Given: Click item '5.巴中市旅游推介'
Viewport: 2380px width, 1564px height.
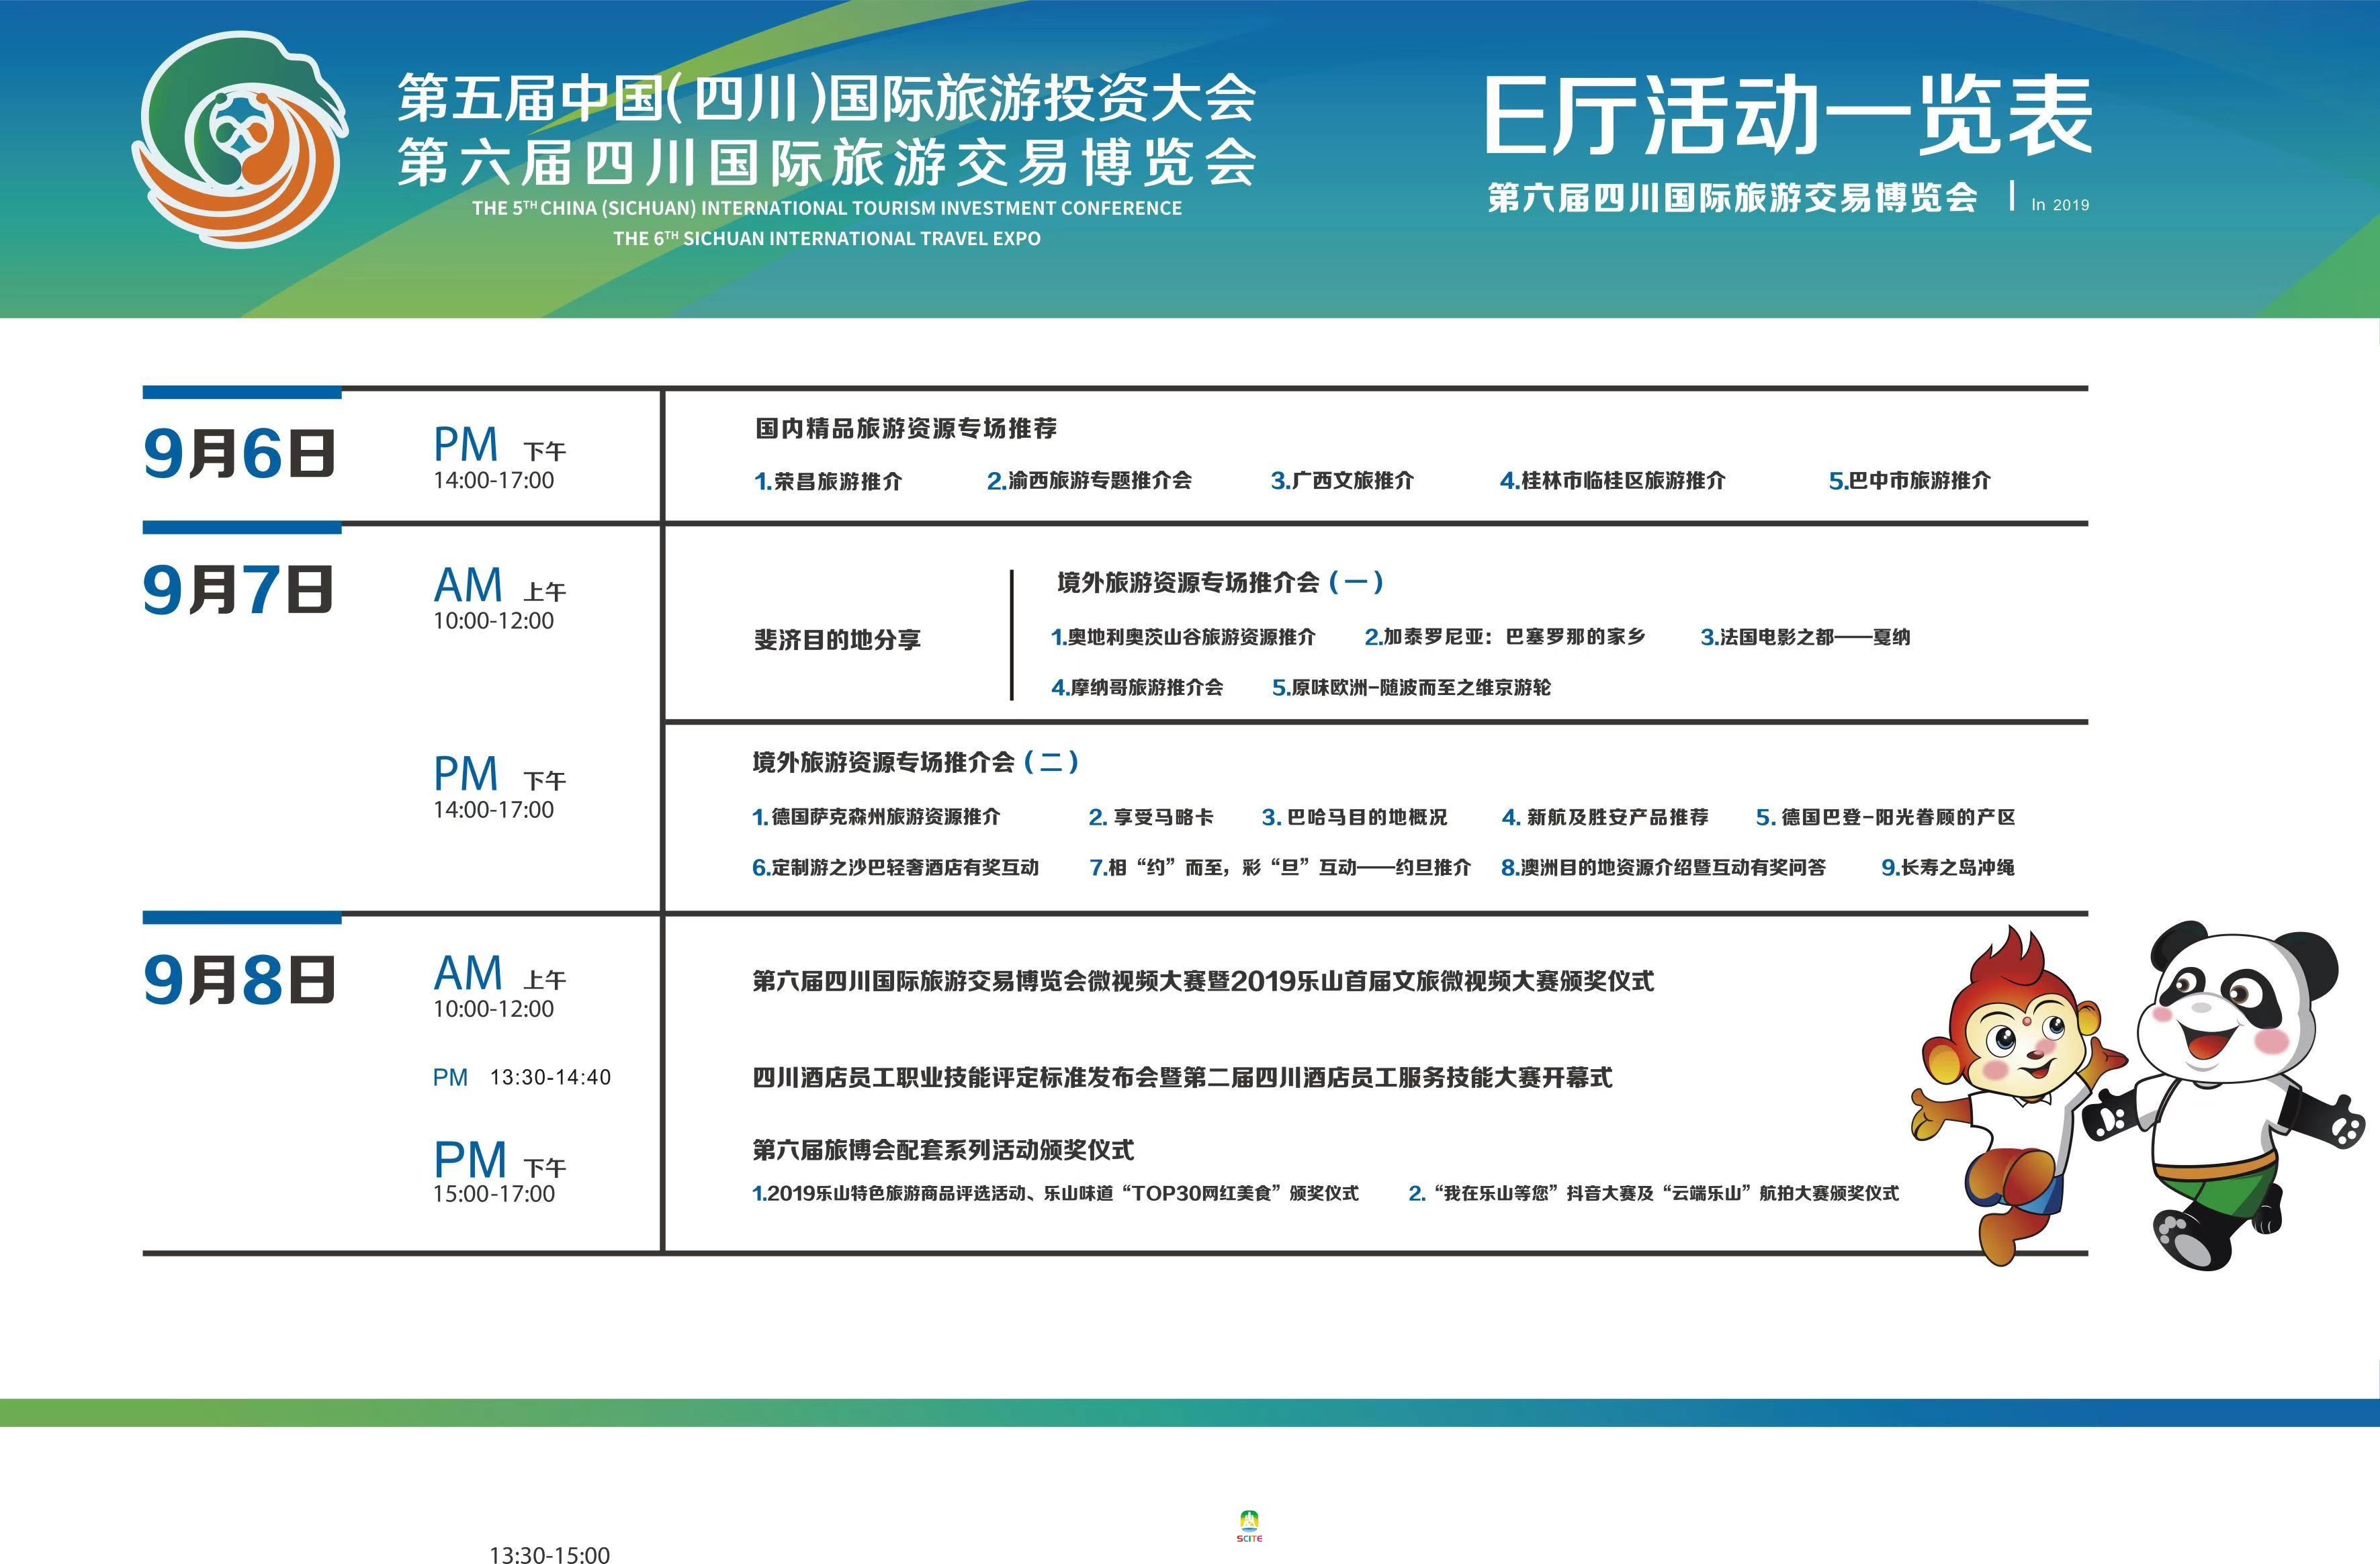Looking at the screenshot, I should [x=1909, y=480].
